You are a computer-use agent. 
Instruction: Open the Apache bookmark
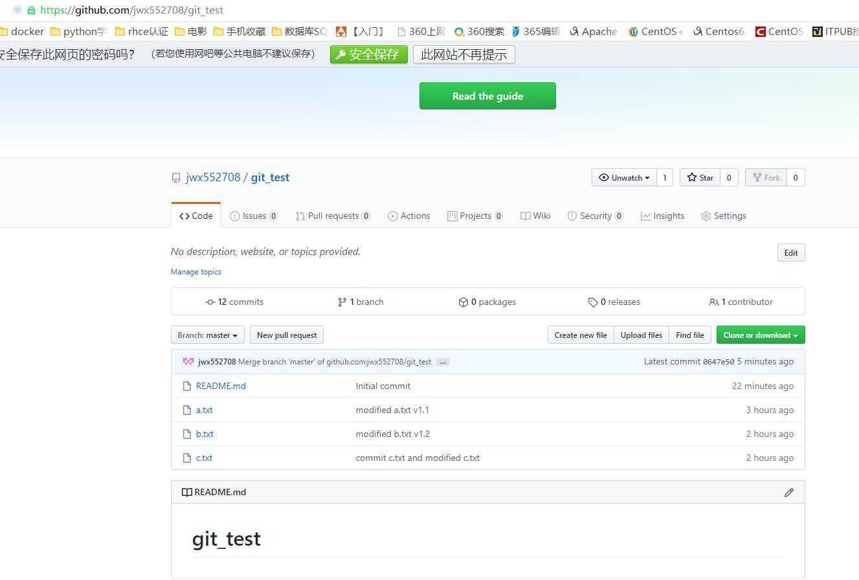coord(594,31)
